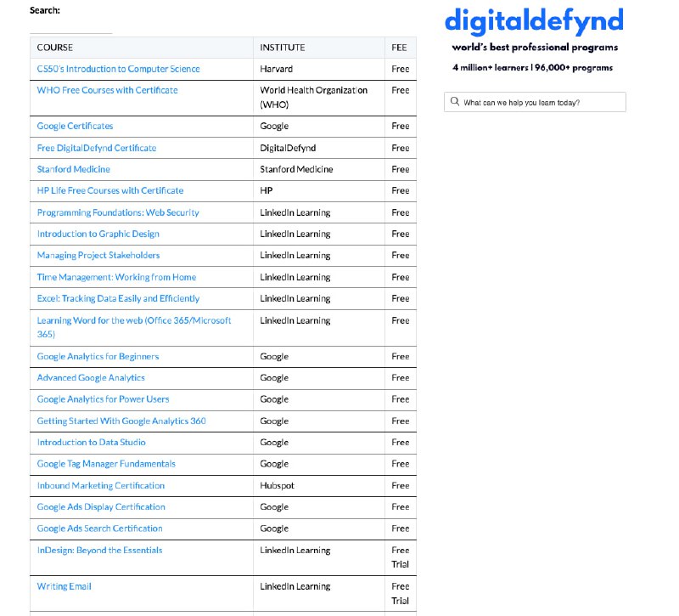Sort table by COURSE column header
Viewport: 679px width, 616px height.
[x=55, y=48]
